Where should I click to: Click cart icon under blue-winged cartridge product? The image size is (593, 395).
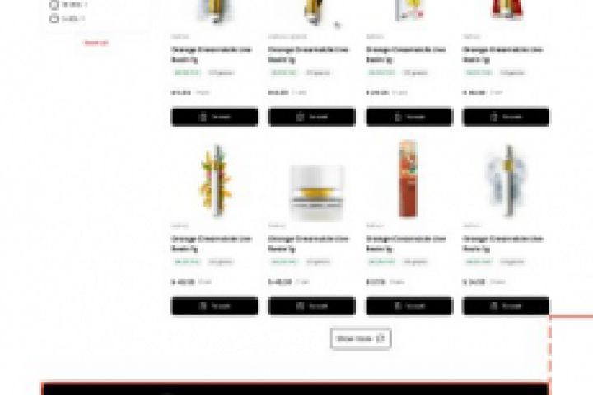[494, 306]
